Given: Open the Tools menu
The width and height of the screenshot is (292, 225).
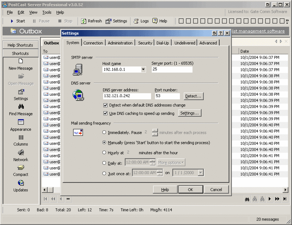Looking at the screenshot, I should click(47, 12).
